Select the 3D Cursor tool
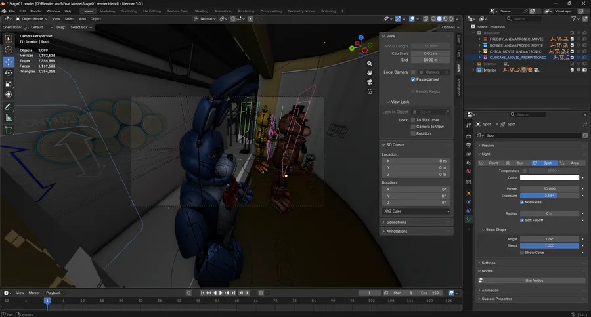This screenshot has width=591, height=317. click(9, 50)
